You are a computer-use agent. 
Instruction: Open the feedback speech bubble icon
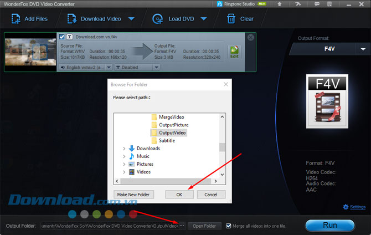point(317,4)
